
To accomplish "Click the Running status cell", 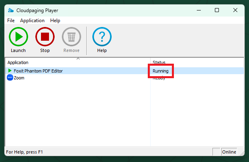I will [161, 71].
